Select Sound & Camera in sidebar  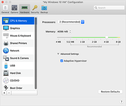click(x=18, y=58)
